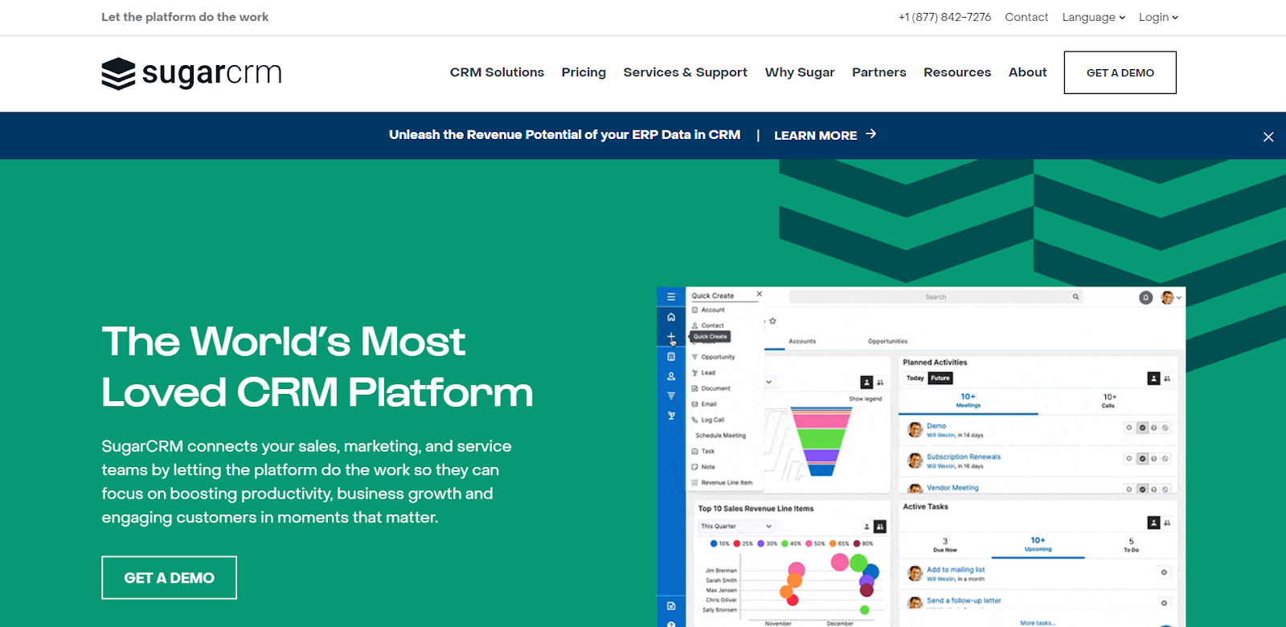
Task: Click Show legend on funnel chart
Action: (x=865, y=399)
